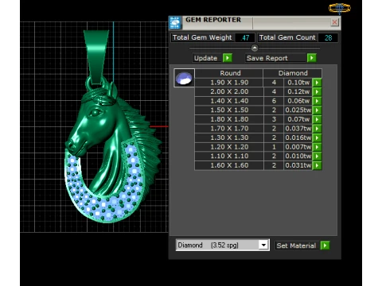Click green arrow beside Set Material

tap(325, 245)
